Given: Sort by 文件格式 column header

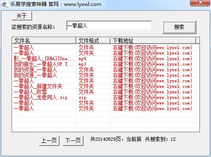Looking at the screenshot, I should click(x=93, y=41).
